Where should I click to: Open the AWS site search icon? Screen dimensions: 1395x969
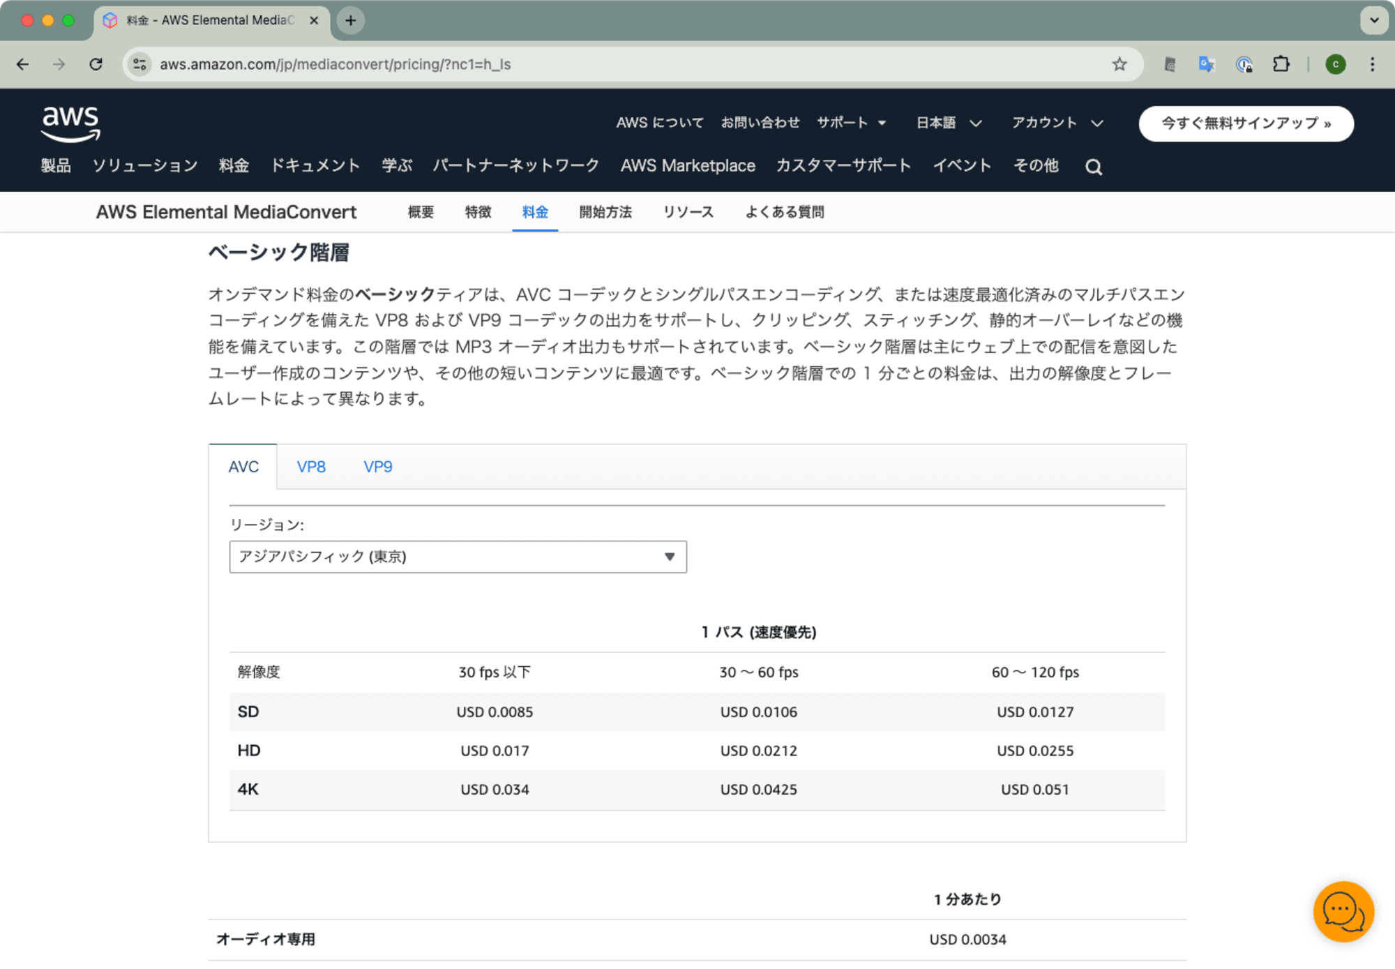tap(1093, 167)
